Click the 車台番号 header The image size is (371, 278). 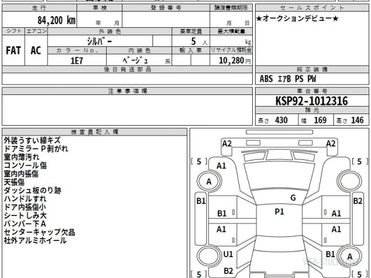click(x=312, y=91)
